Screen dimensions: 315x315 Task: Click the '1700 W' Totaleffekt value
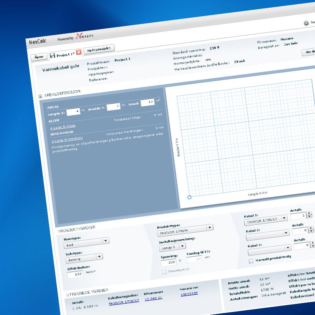point(267,290)
